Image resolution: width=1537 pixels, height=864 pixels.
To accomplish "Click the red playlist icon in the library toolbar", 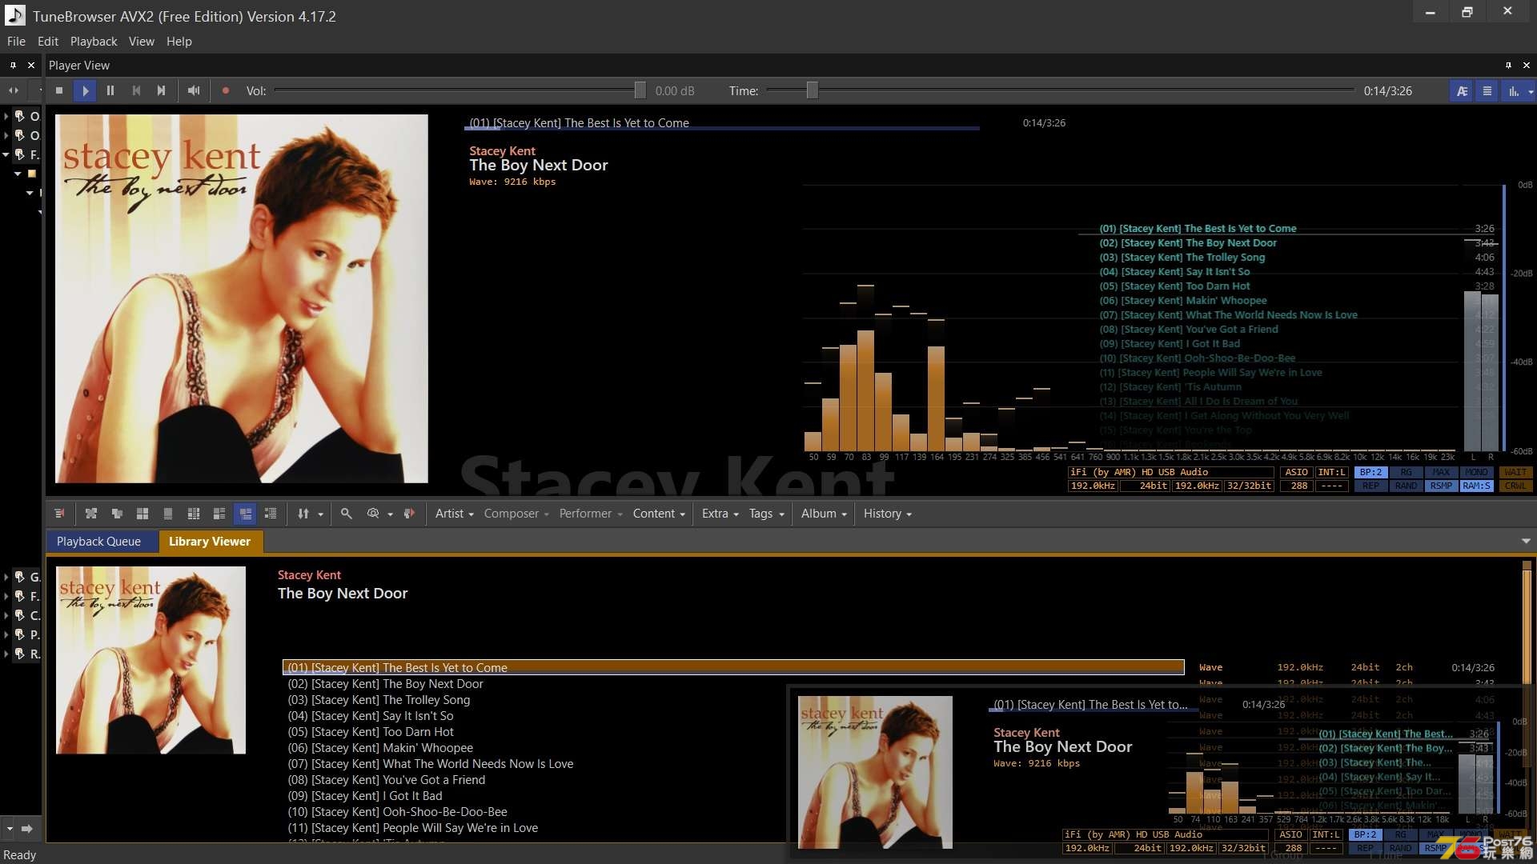I will point(59,514).
